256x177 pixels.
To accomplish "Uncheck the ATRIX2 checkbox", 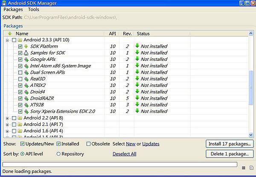I will pyautogui.click(x=20, y=86).
